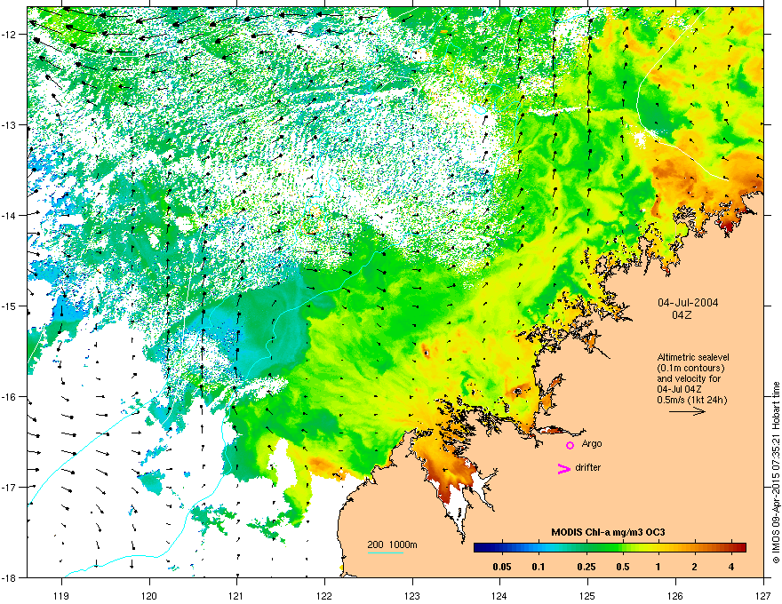
Task: Click the '200 1000m' bathymetry legend label
Action: tap(392, 544)
